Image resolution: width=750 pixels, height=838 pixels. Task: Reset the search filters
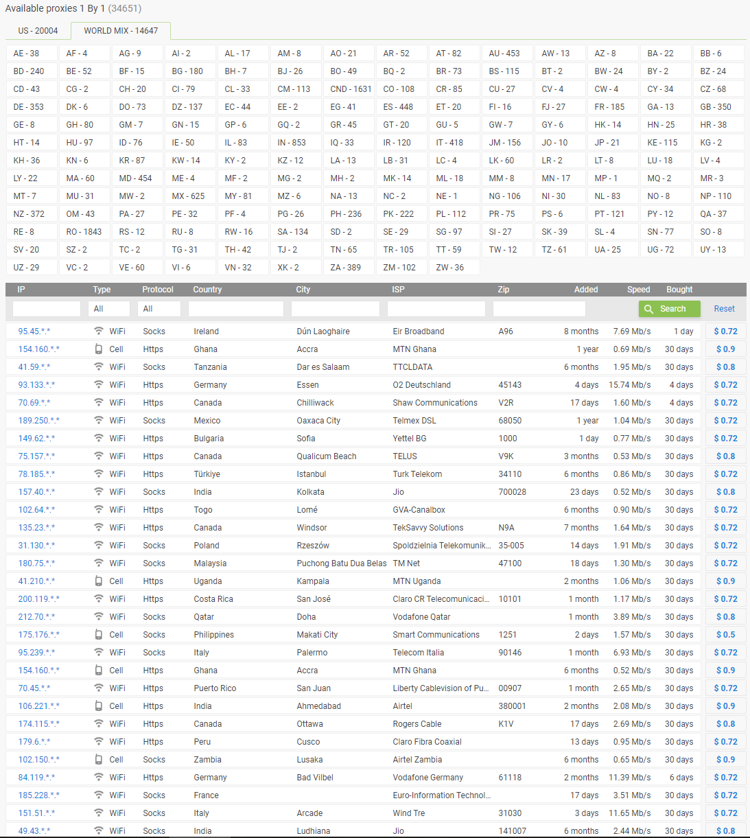coord(724,309)
